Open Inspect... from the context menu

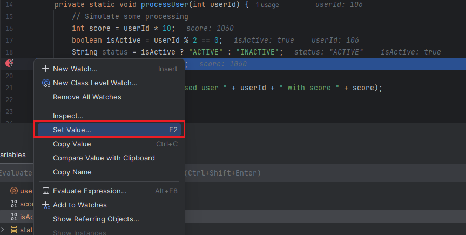coord(110,116)
